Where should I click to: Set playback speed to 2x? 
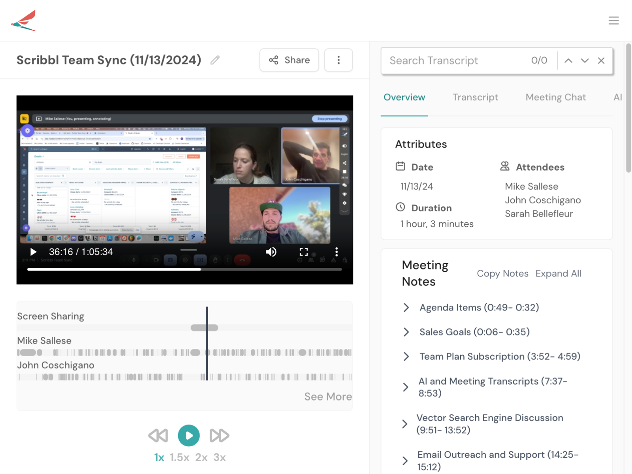coord(201,457)
